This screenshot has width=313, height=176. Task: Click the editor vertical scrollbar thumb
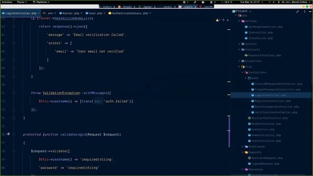tap(229, 132)
